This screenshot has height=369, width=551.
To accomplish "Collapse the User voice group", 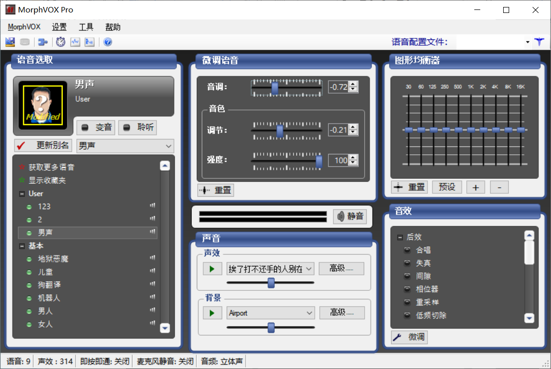I will coord(22,194).
